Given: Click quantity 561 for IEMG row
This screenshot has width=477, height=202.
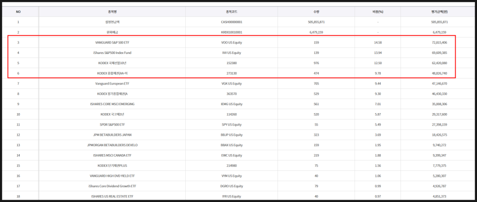Looking at the screenshot, I should coord(317,104).
